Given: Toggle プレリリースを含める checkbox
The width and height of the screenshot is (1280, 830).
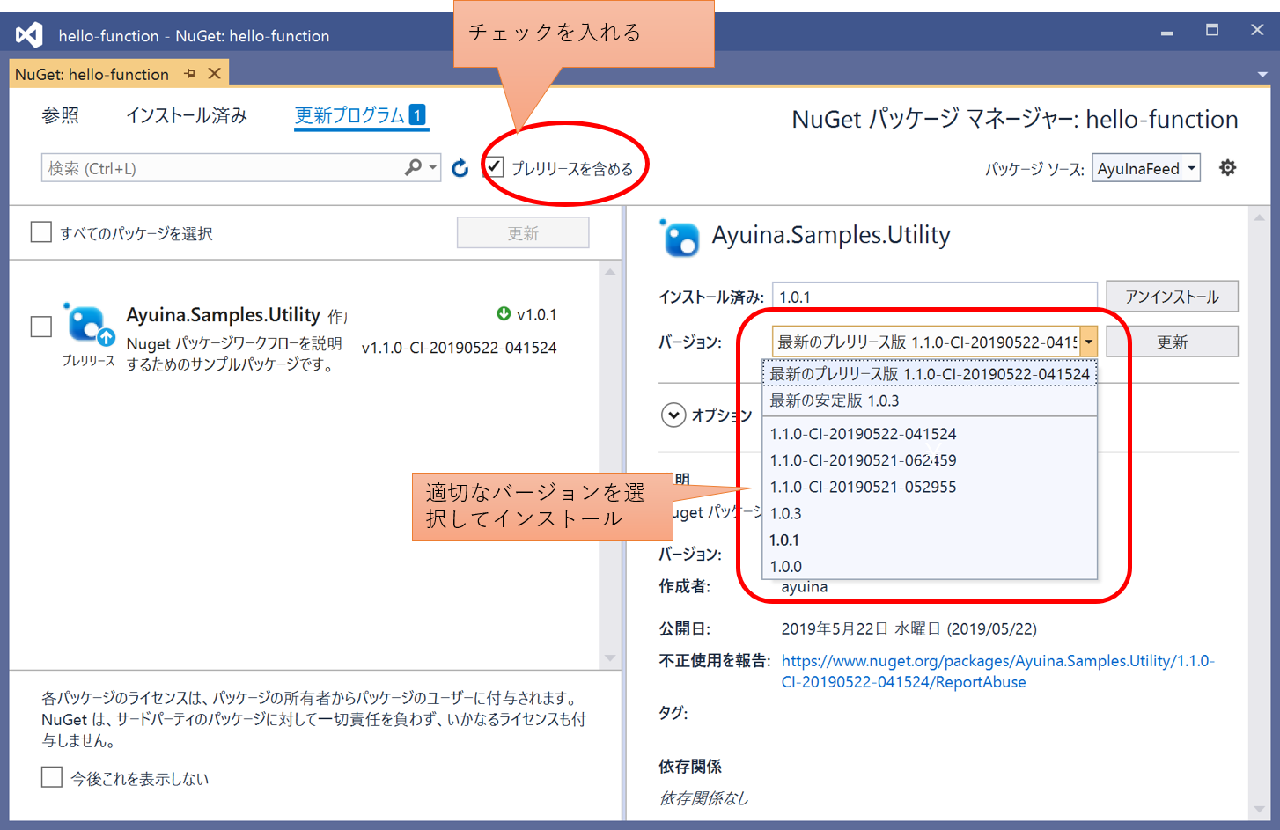Looking at the screenshot, I should tap(494, 166).
